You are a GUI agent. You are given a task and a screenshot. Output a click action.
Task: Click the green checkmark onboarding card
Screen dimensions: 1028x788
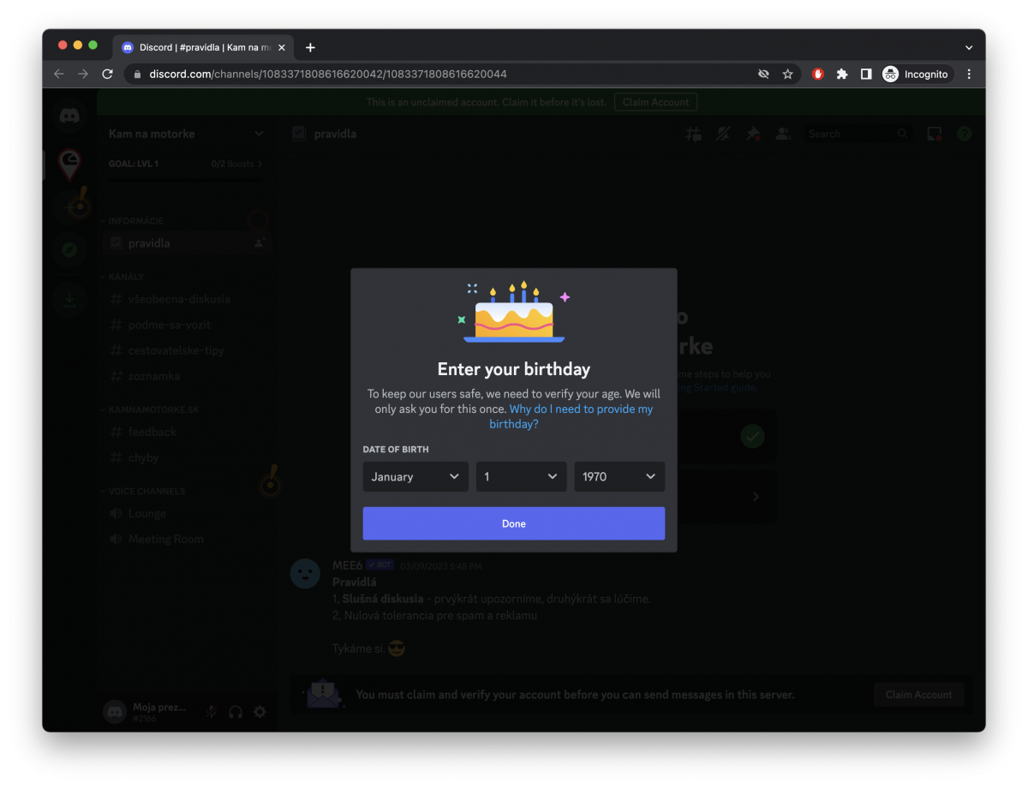(752, 437)
